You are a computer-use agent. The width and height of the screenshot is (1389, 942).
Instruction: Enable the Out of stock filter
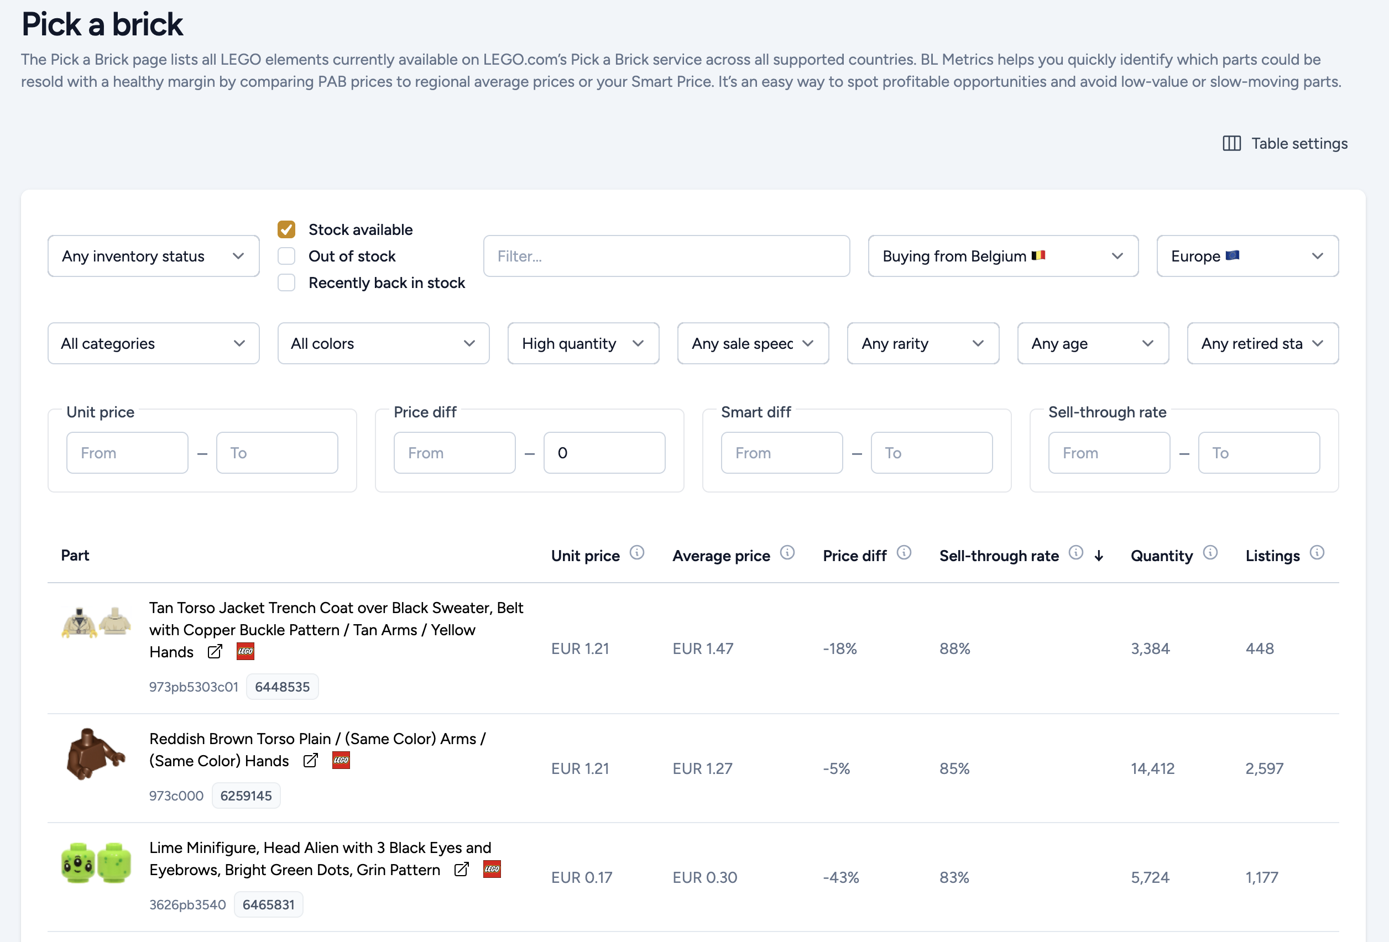[286, 256]
